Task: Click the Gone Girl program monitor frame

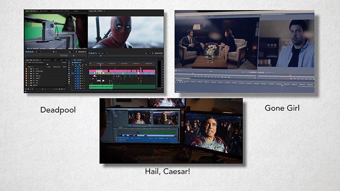Action: tap(287, 43)
